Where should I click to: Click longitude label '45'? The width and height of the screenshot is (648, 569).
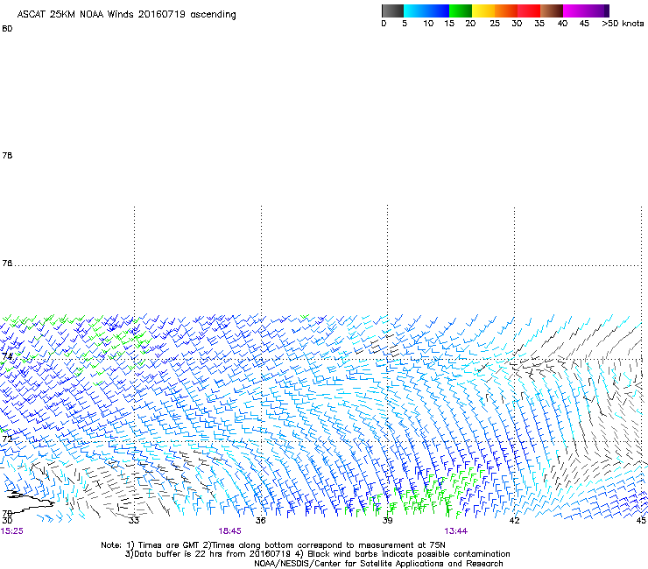click(x=641, y=521)
